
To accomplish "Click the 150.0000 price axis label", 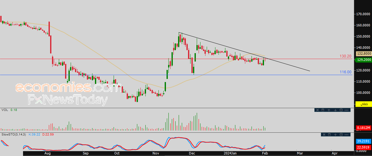I will (364, 36).
